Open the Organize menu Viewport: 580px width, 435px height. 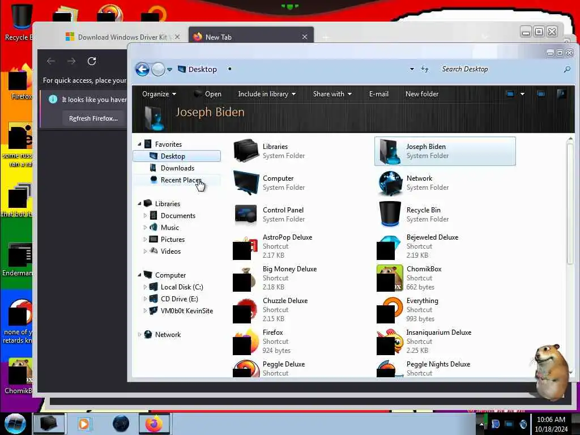159,94
